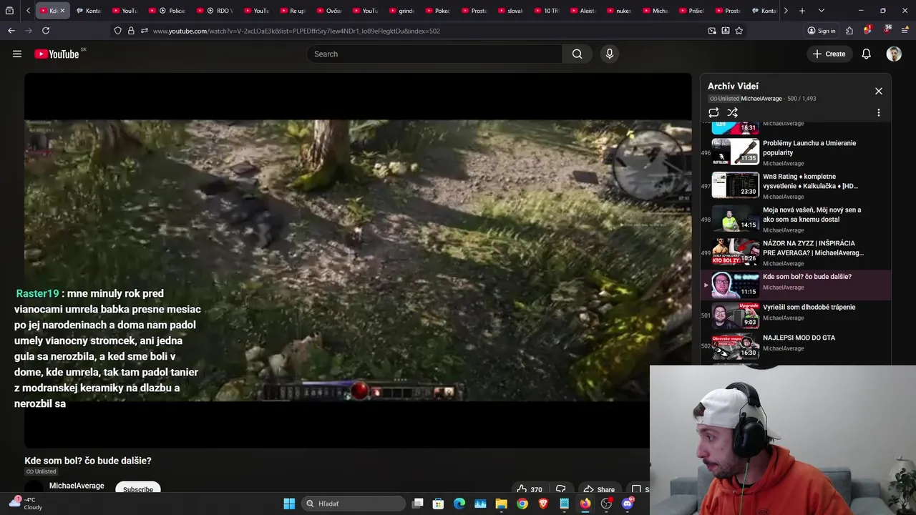
Task: Open YouTube notifications bell
Action: pos(866,54)
